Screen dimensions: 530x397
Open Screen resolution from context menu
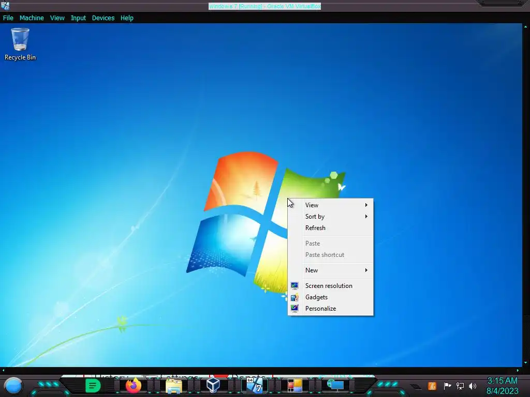(331, 285)
